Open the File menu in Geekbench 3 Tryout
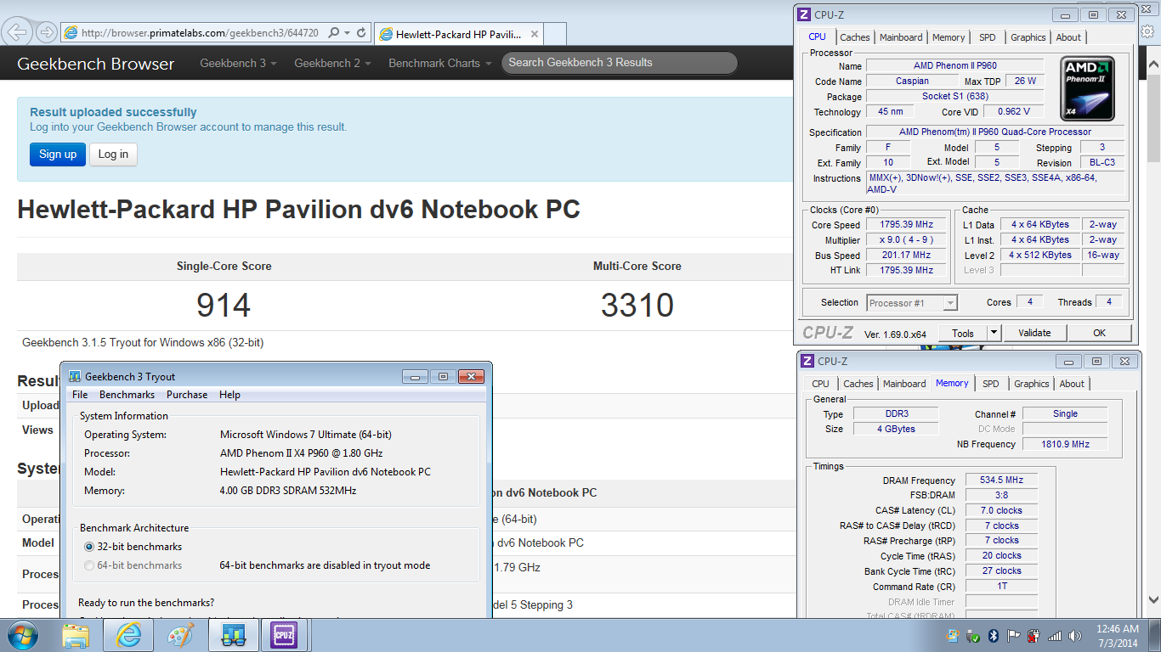This screenshot has width=1161, height=652. tap(80, 395)
